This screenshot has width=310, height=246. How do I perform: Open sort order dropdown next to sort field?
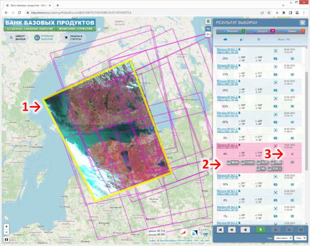coord(300,238)
